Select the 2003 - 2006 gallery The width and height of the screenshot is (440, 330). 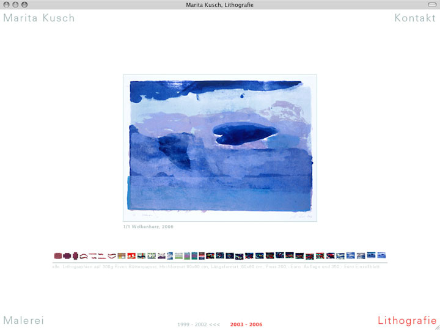pyautogui.click(x=246, y=324)
